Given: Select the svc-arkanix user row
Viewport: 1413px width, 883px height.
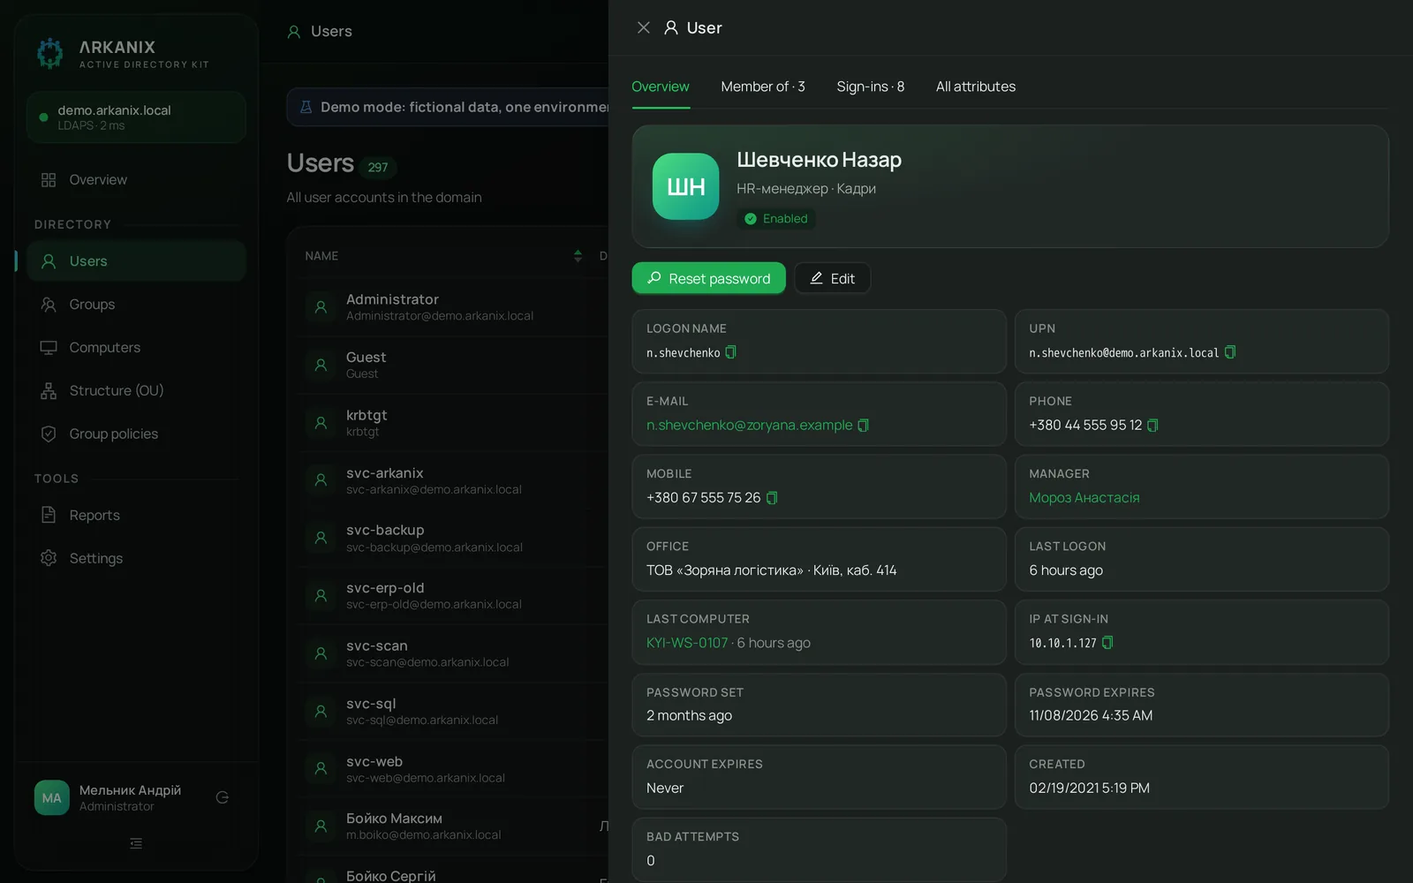Looking at the screenshot, I should pyautogui.click(x=452, y=480).
